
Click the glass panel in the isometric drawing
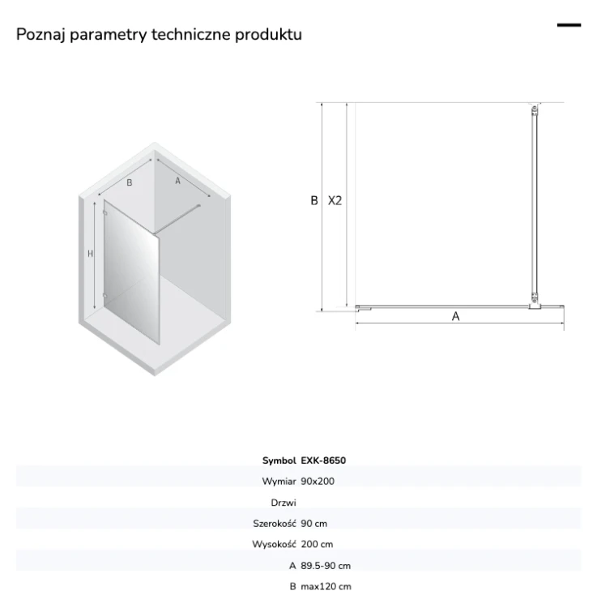tap(132, 272)
